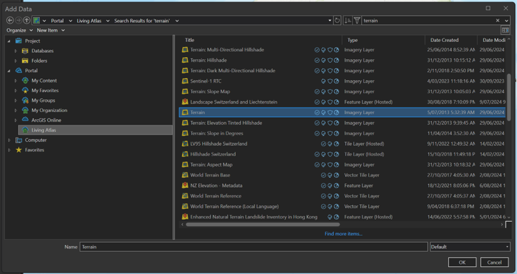
Task: Click the Name input field
Action: click(254, 247)
